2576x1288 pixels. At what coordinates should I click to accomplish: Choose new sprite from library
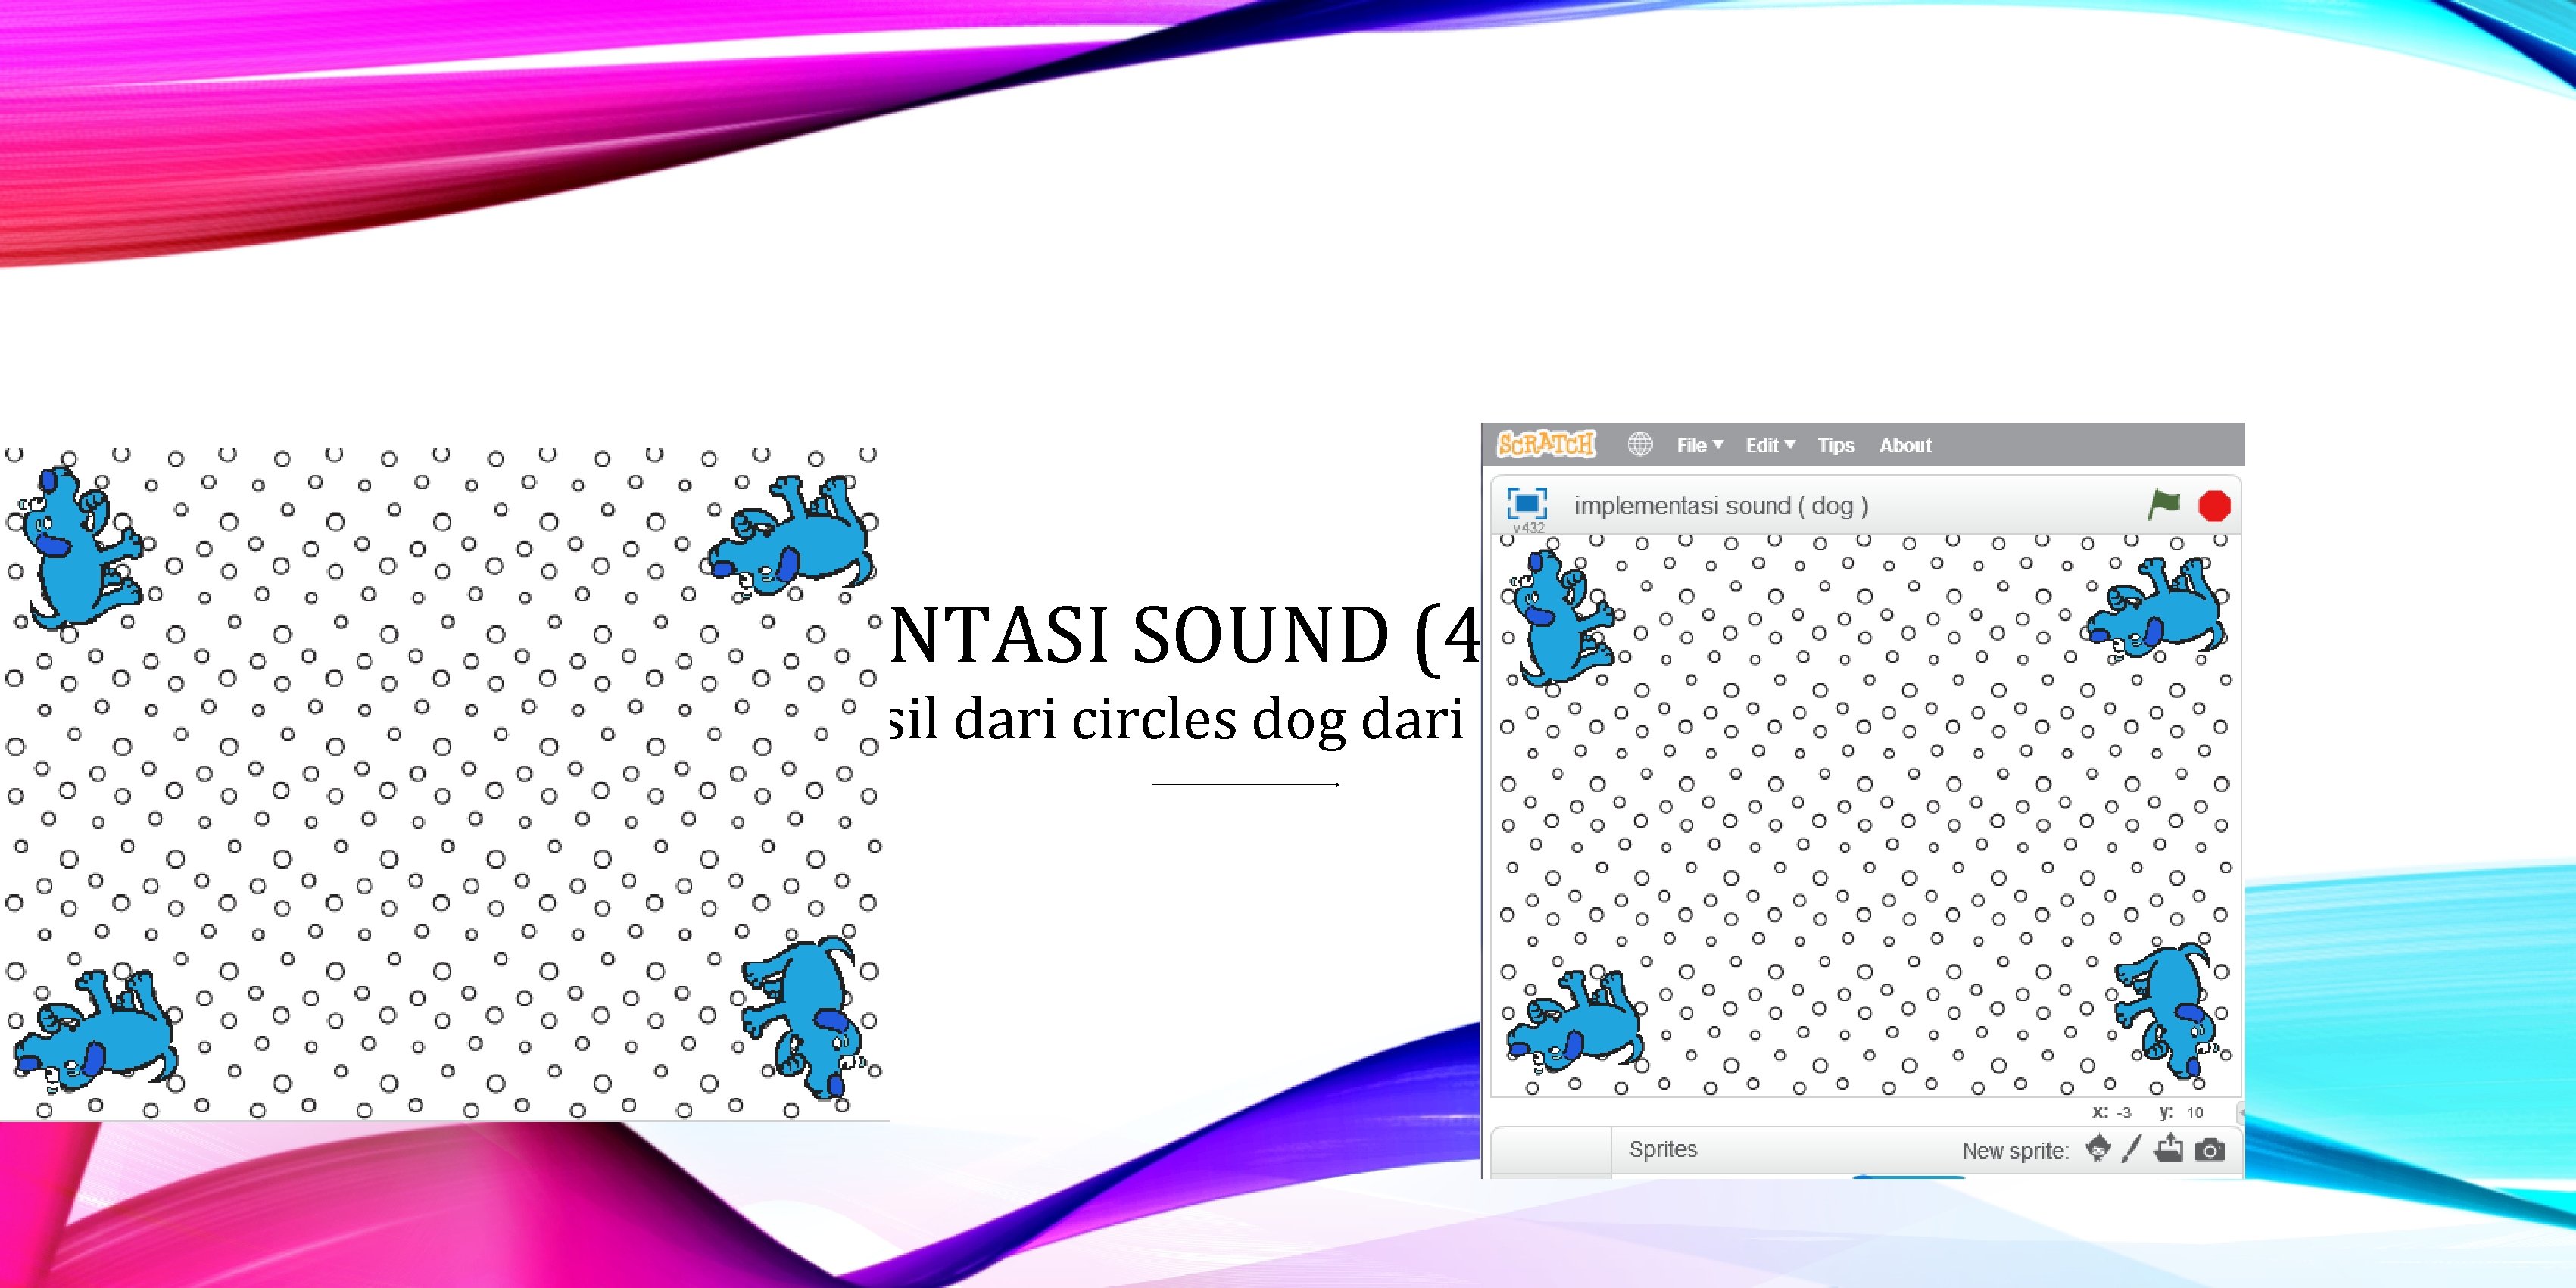point(2098,1148)
